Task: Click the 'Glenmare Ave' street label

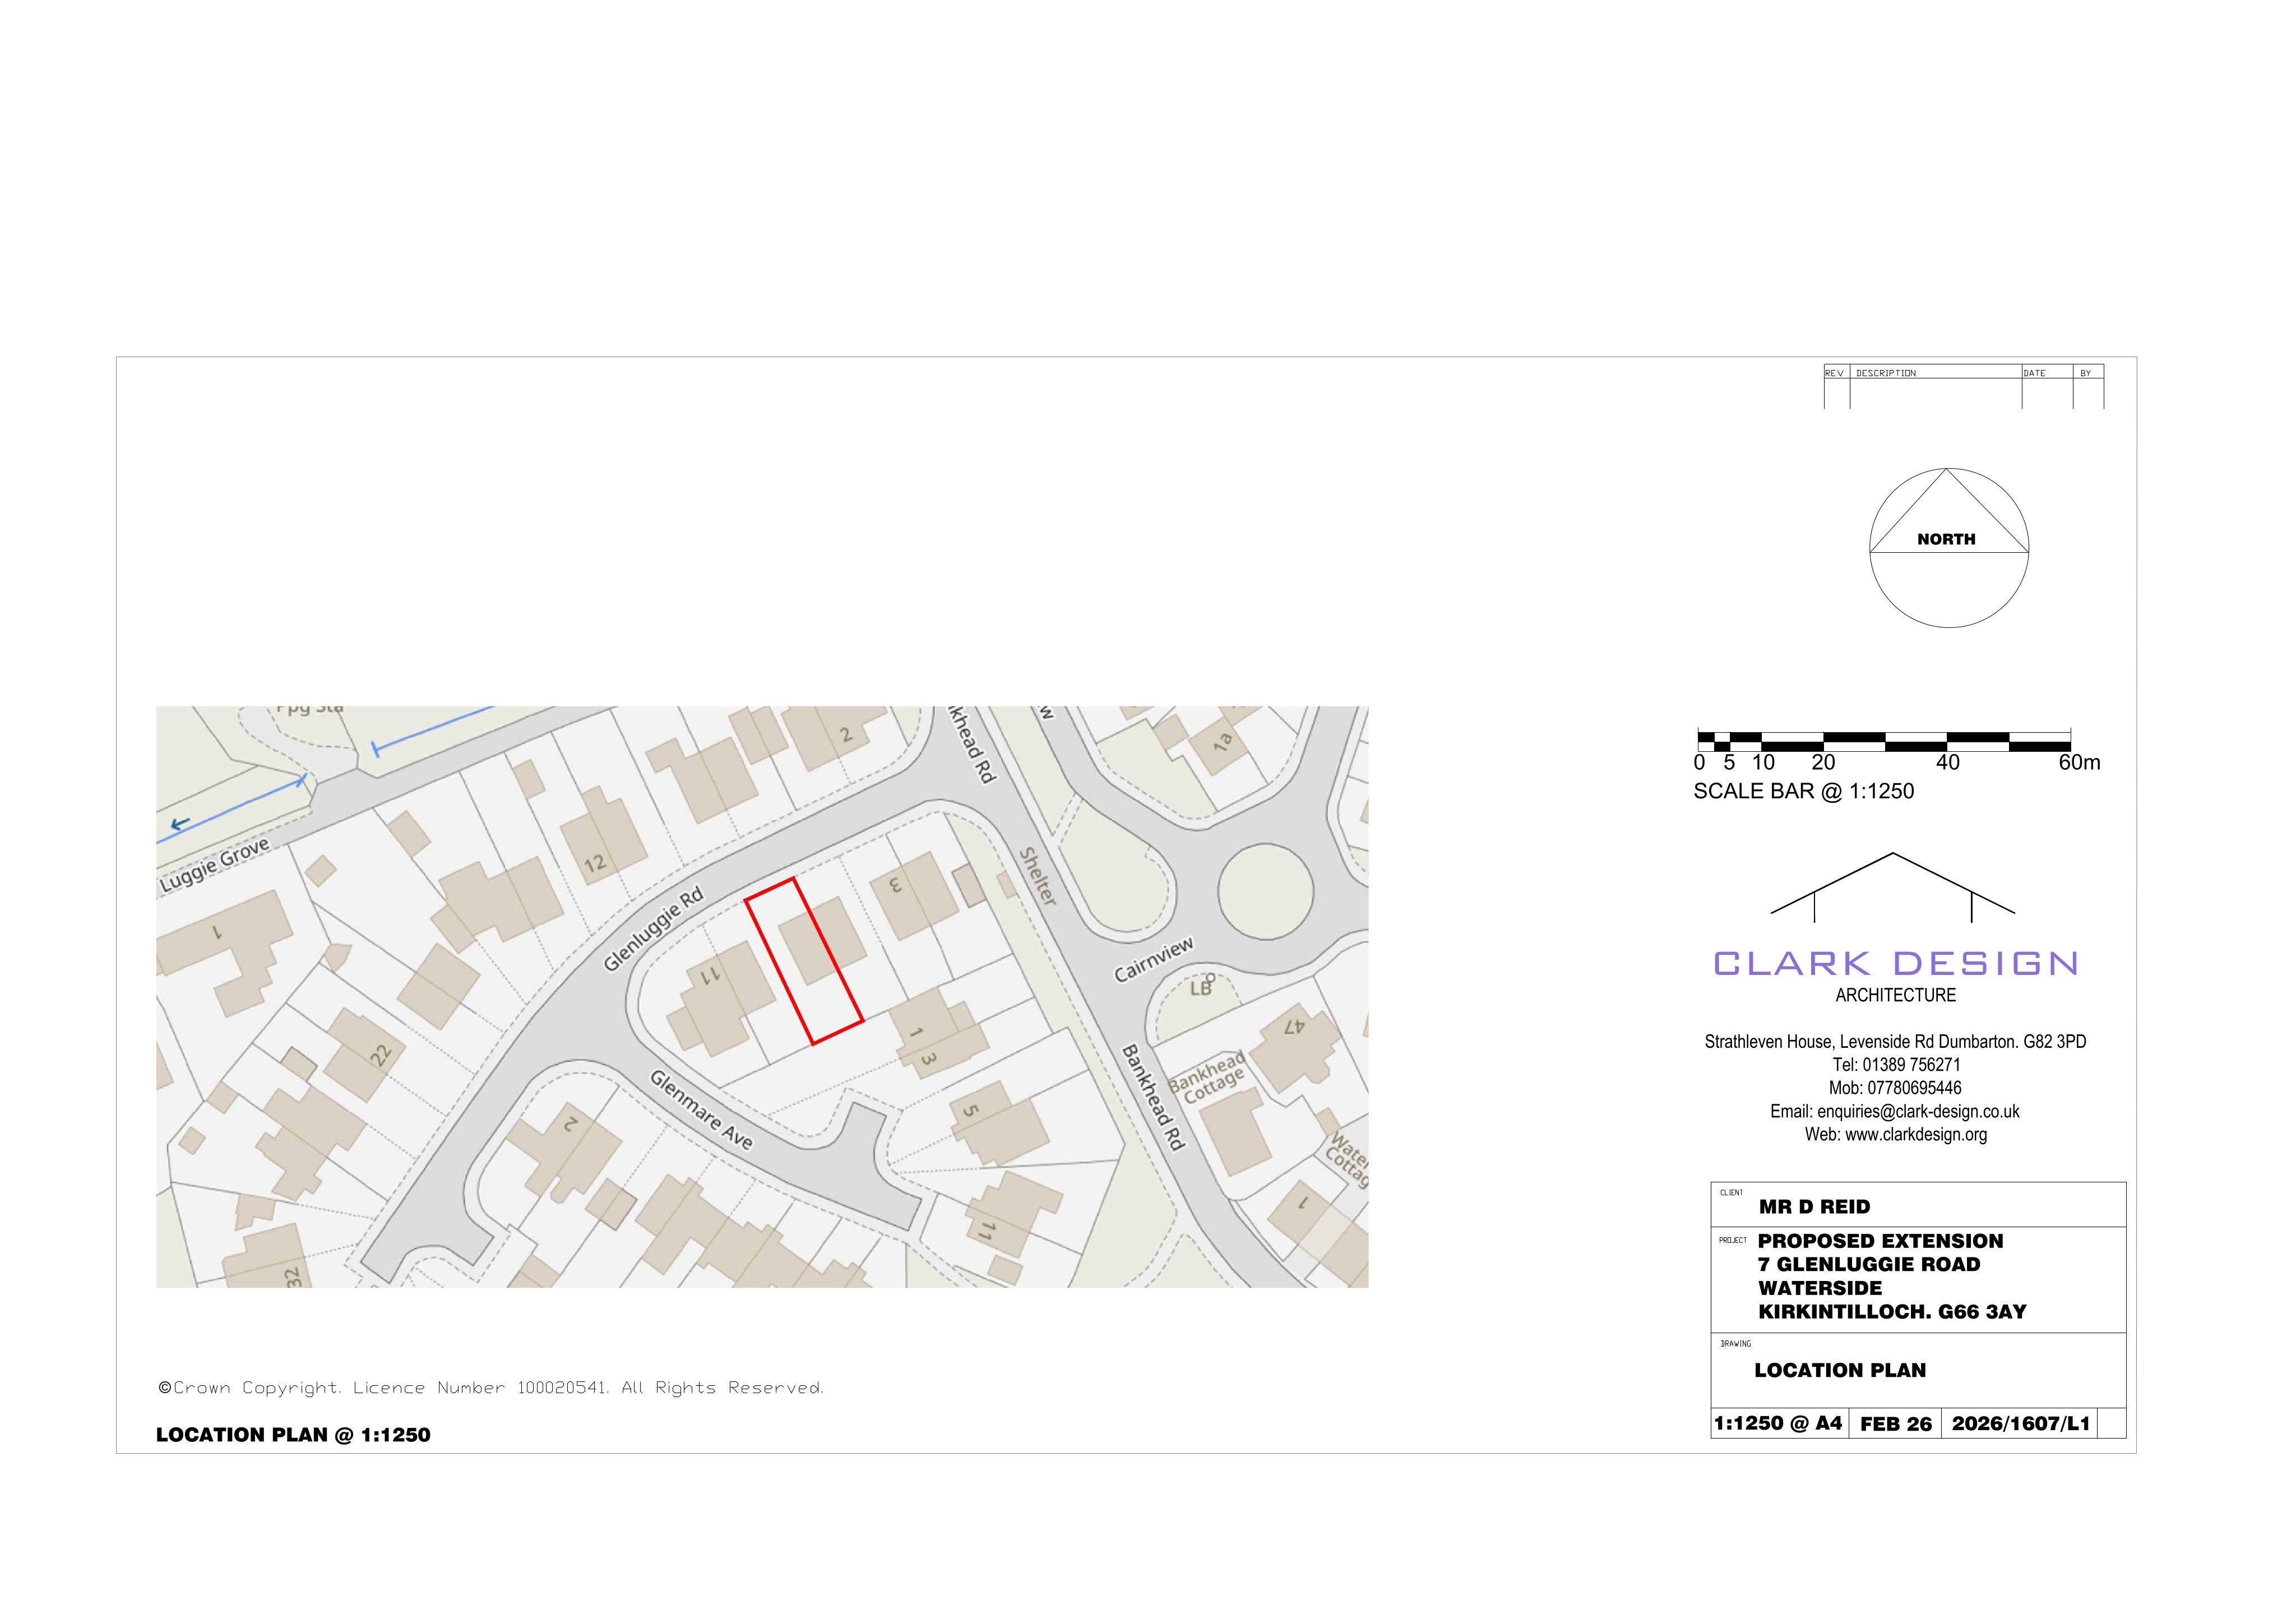Action: point(701,1109)
